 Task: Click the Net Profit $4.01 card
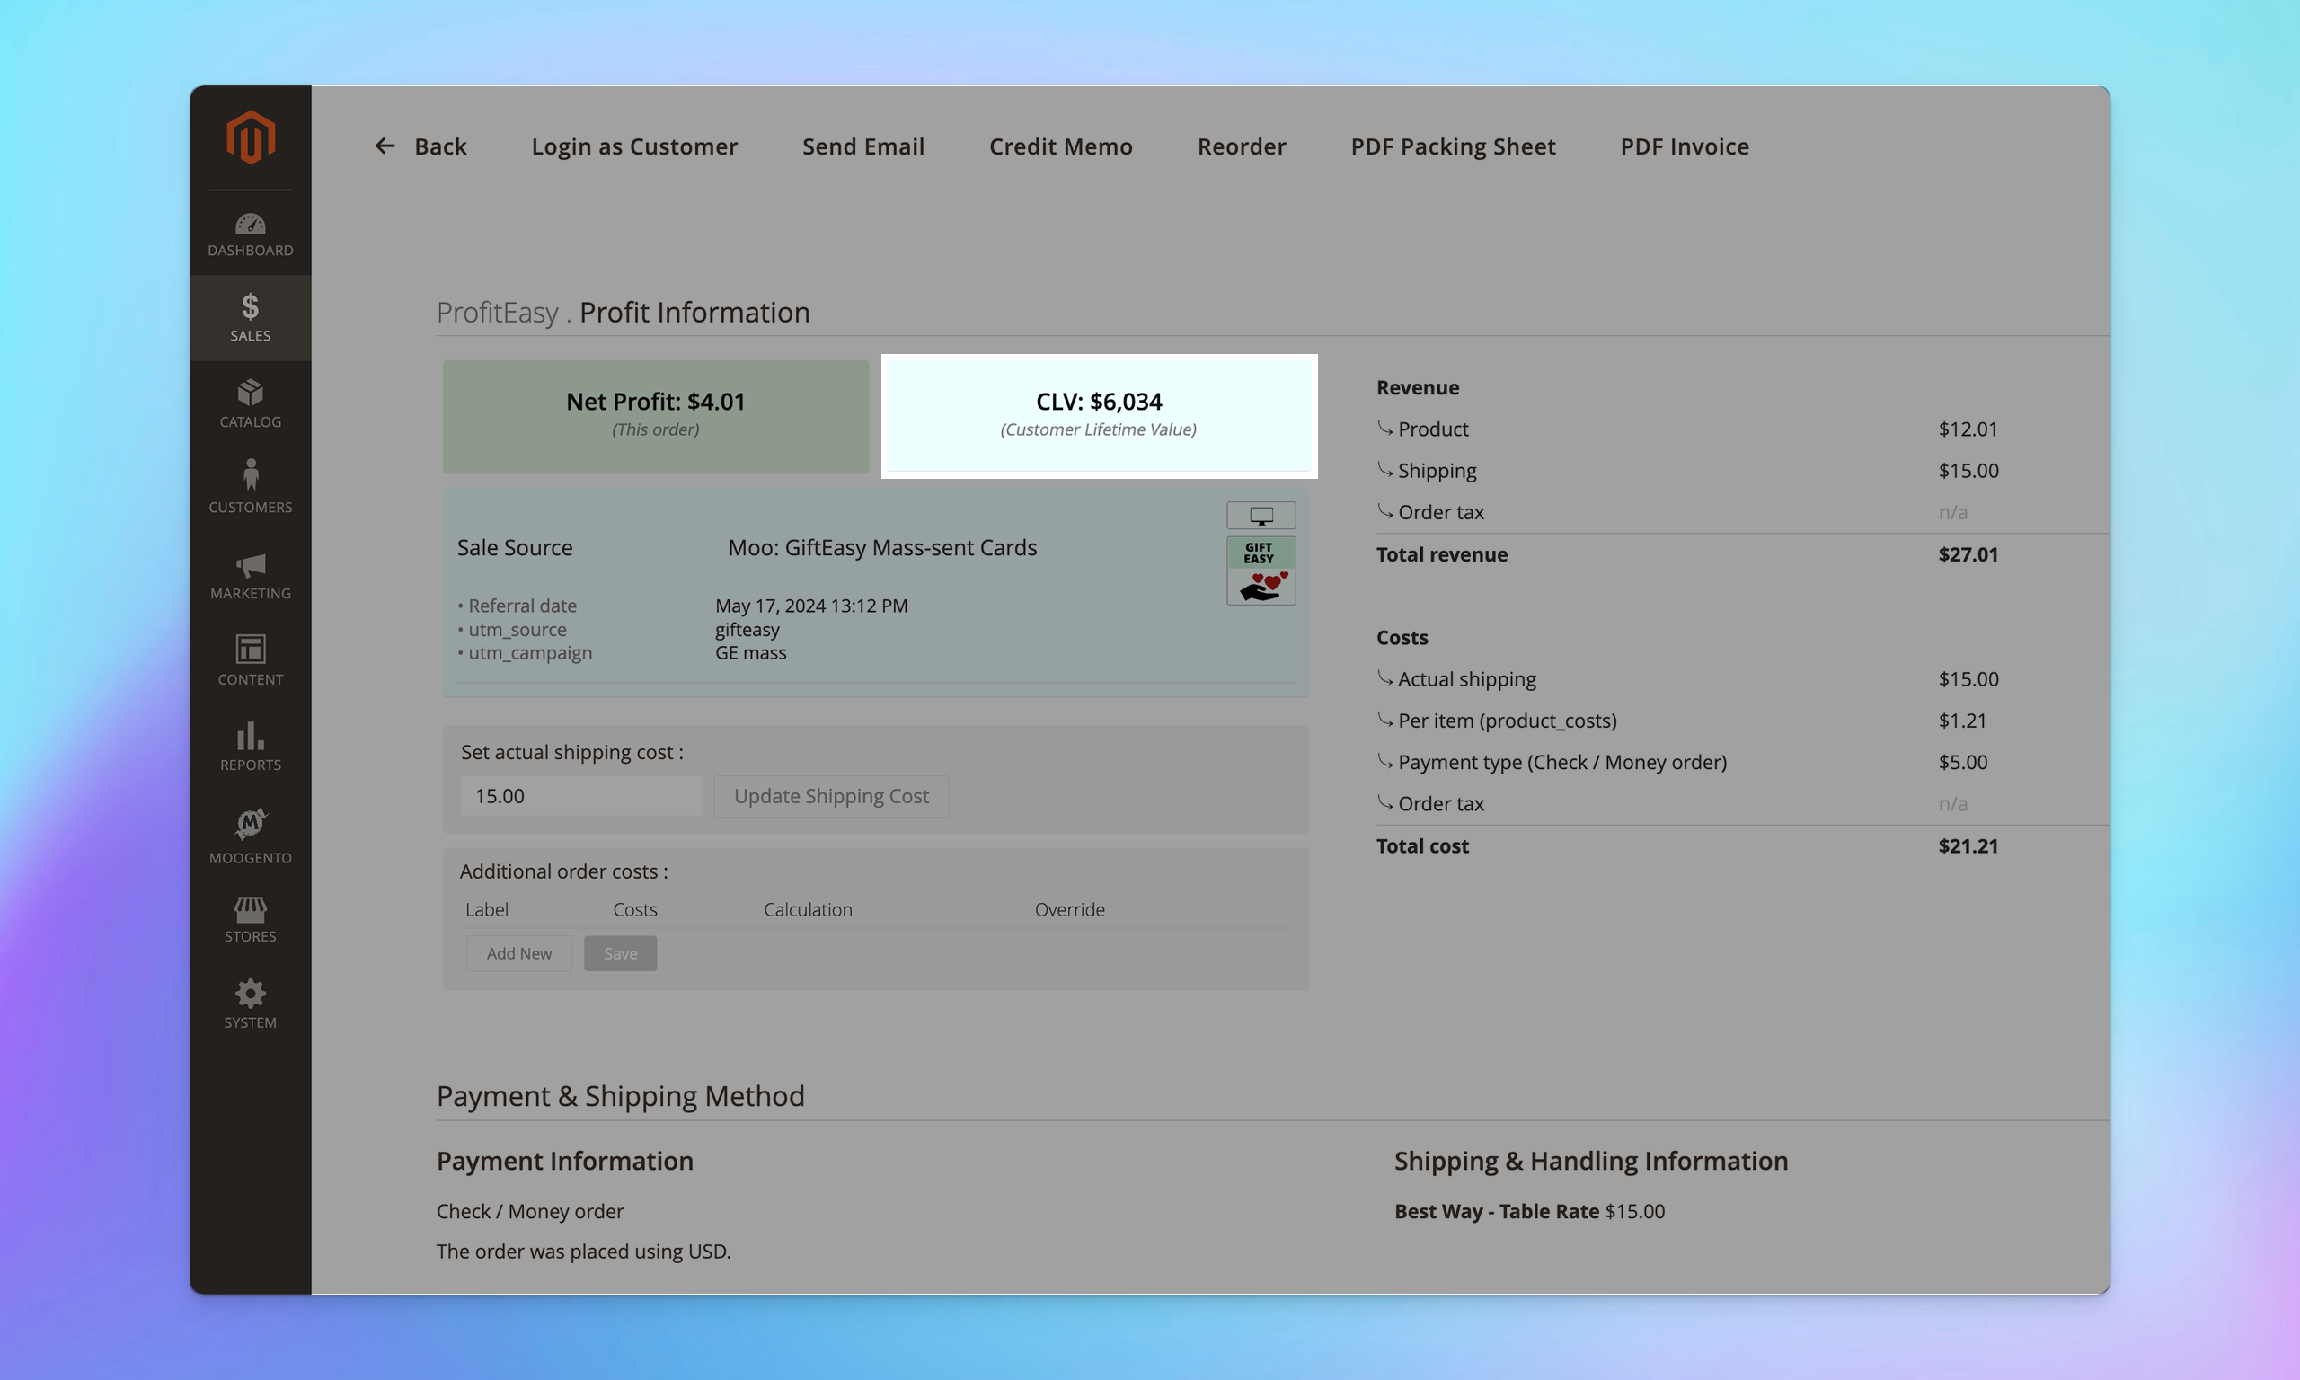coord(656,416)
